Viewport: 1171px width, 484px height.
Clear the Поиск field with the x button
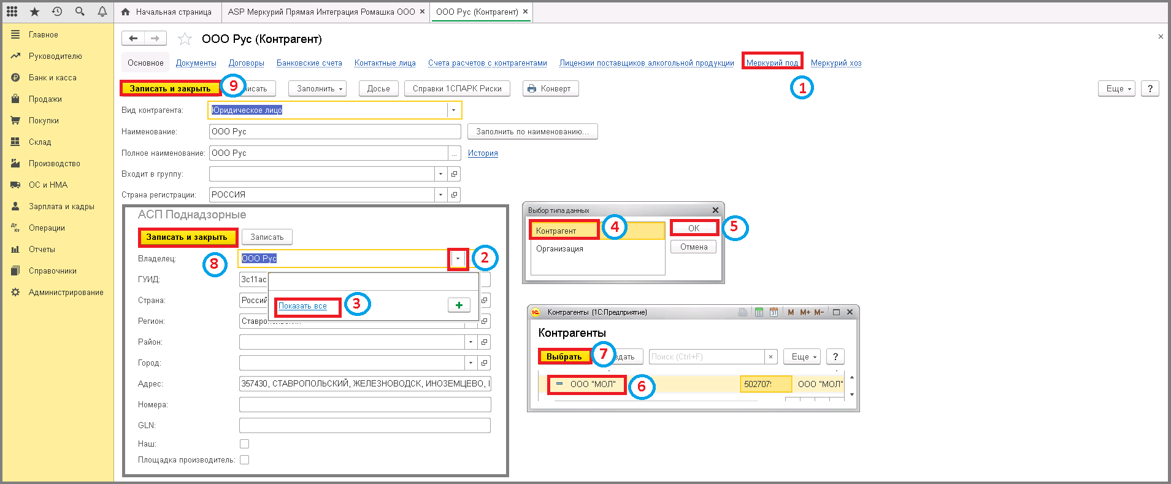(x=771, y=356)
